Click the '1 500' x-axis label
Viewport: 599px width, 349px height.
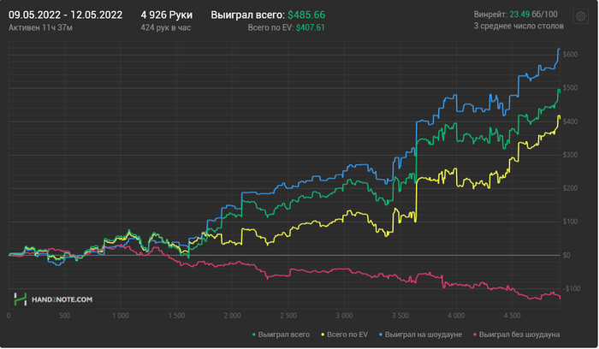pos(176,316)
